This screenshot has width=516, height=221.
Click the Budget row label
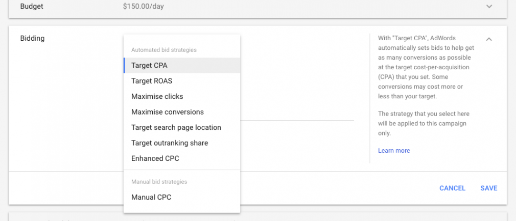[x=31, y=6]
